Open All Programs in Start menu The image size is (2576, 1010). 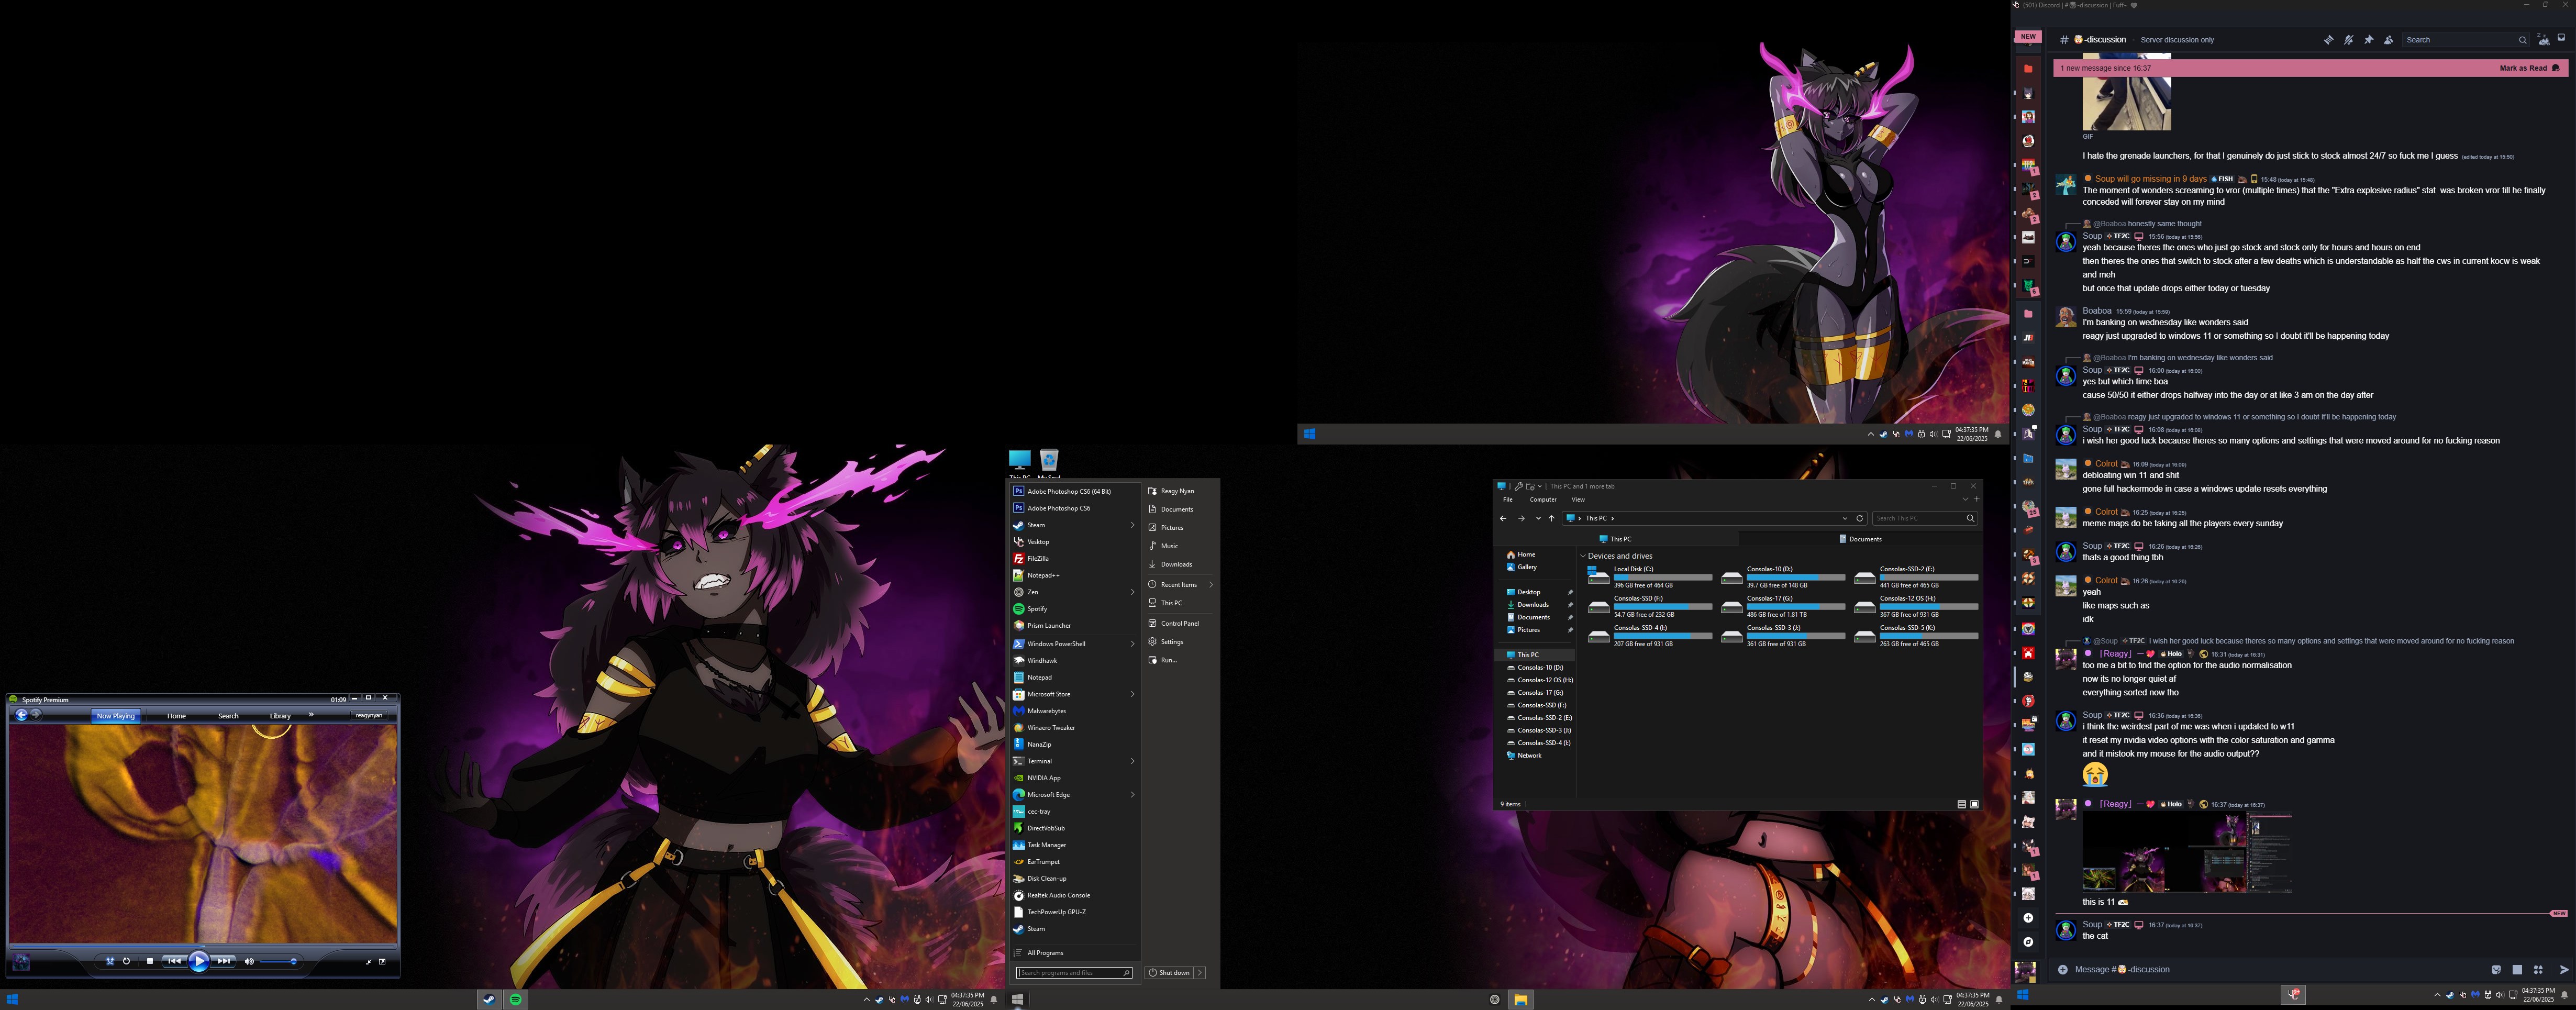pyautogui.click(x=1074, y=953)
